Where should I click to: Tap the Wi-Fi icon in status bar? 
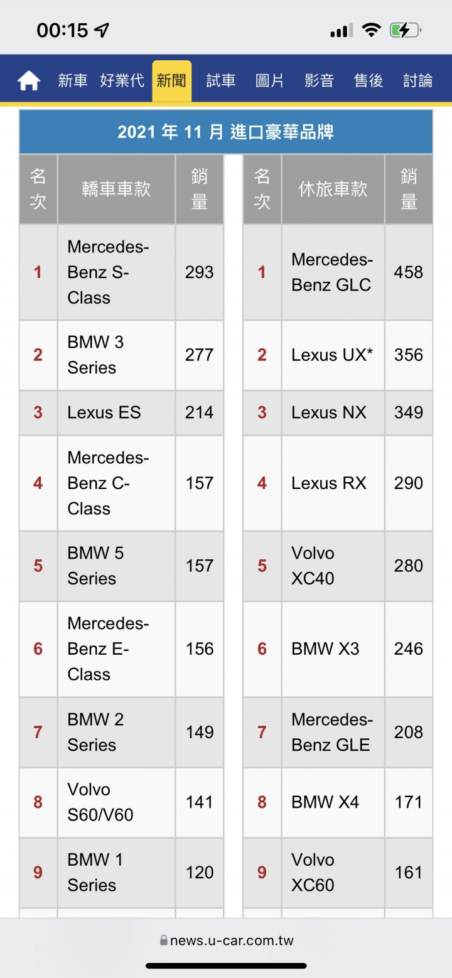pos(372,30)
